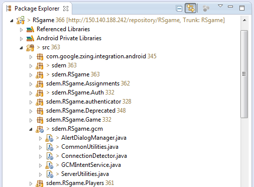Image resolution: width=254 pixels, height=187 pixels.
Task: Select the src 363 label
Action: tap(51, 47)
